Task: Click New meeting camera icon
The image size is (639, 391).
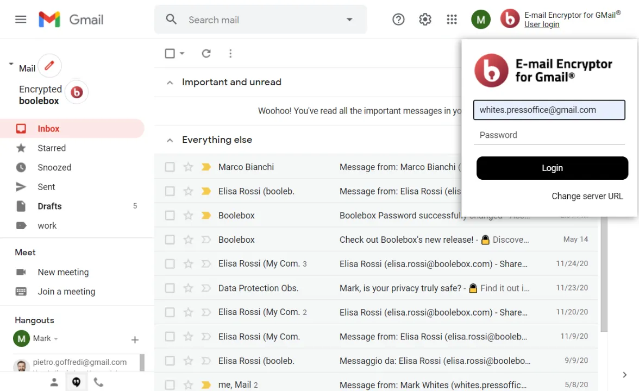Action: (x=21, y=272)
